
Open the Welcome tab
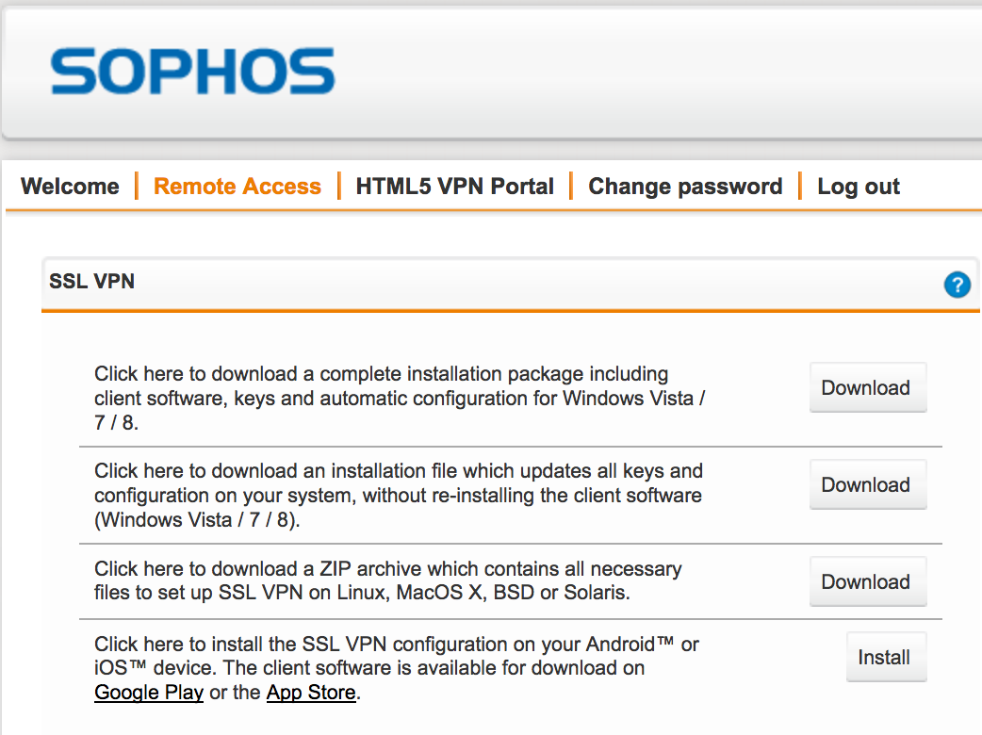pos(70,187)
